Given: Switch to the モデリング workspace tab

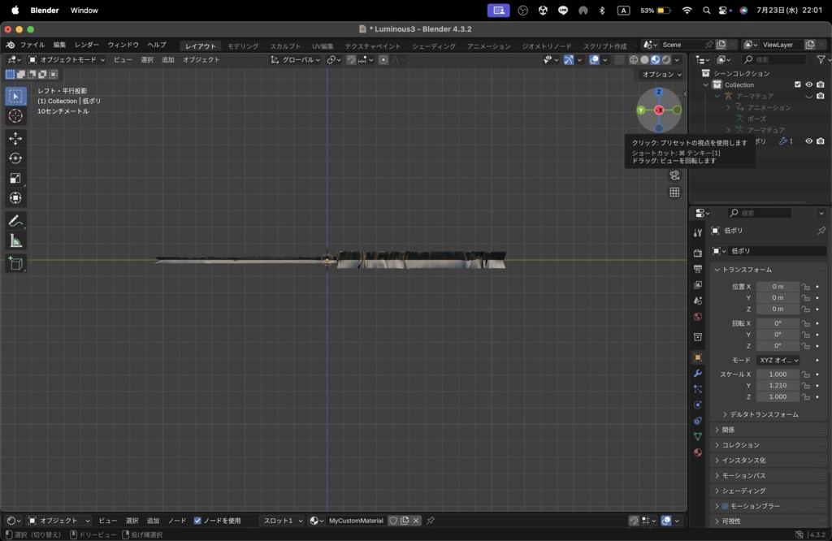Looking at the screenshot, I should tap(243, 46).
